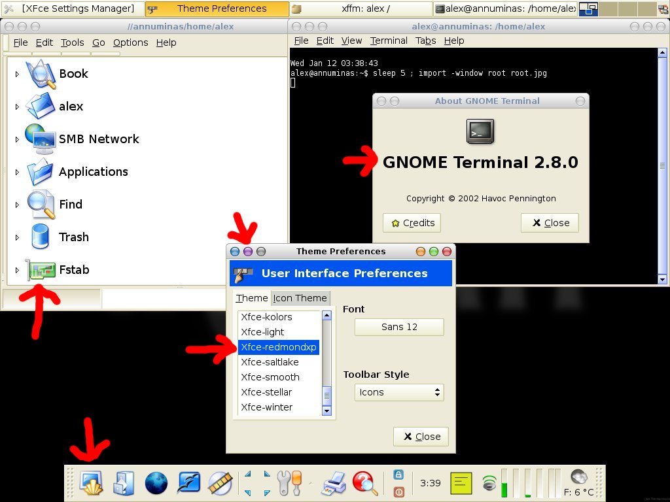Click the terminal scroll up arrow
Viewport: 670px width, 502px height.
point(662,53)
